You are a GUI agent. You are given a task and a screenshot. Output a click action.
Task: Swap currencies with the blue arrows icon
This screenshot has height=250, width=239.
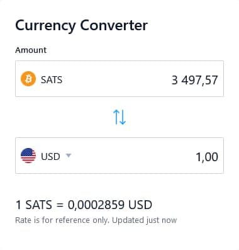119,117
